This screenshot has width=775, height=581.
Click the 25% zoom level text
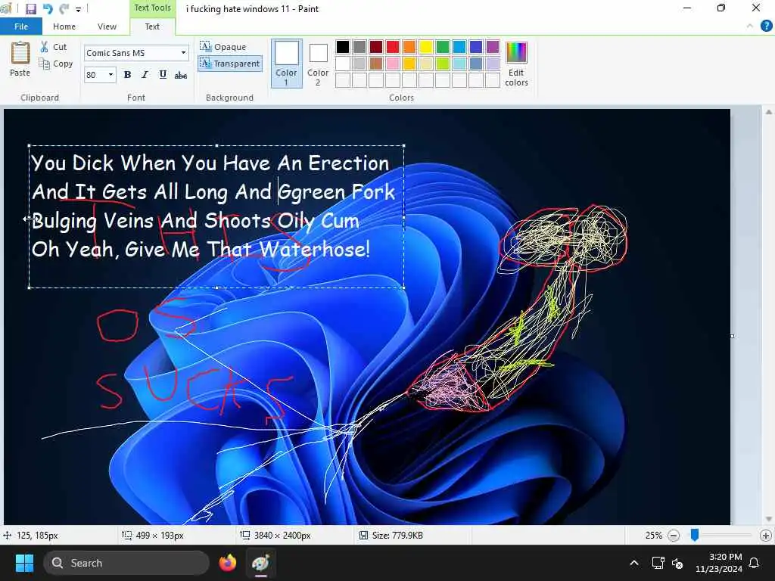click(x=653, y=535)
